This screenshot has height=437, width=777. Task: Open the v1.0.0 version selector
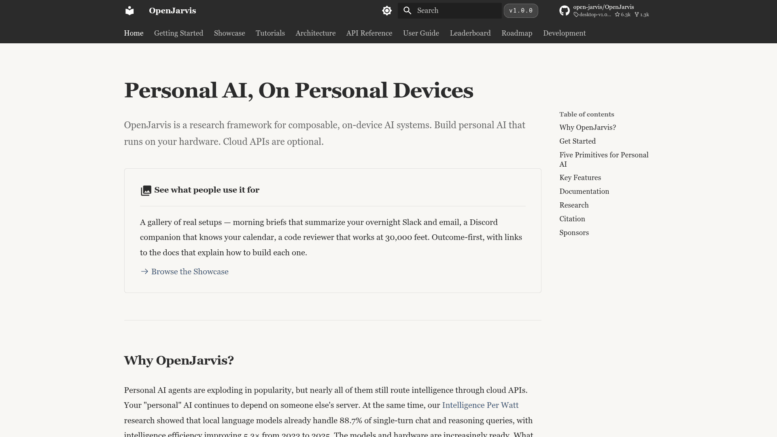[521, 11]
